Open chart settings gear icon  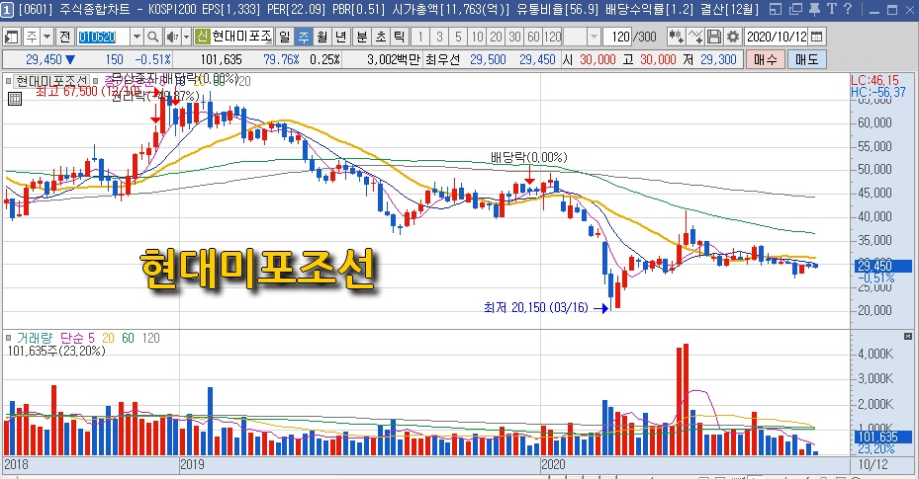(733, 37)
